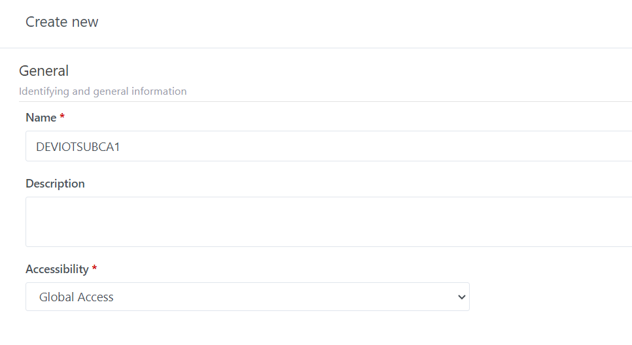Click the Description field label
Image resolution: width=632 pixels, height=345 pixels.
tap(55, 184)
